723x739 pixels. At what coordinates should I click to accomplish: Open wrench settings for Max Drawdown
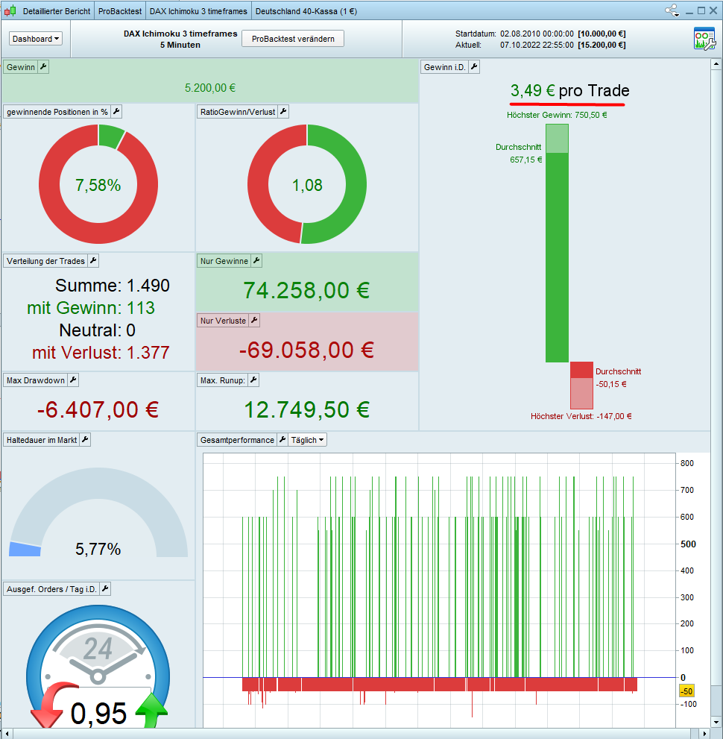(73, 380)
